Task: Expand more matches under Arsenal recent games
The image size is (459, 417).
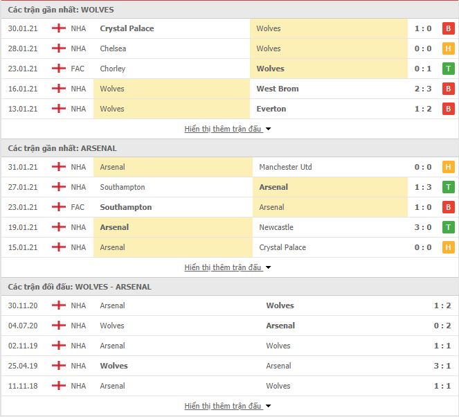Action: pyautogui.click(x=227, y=267)
